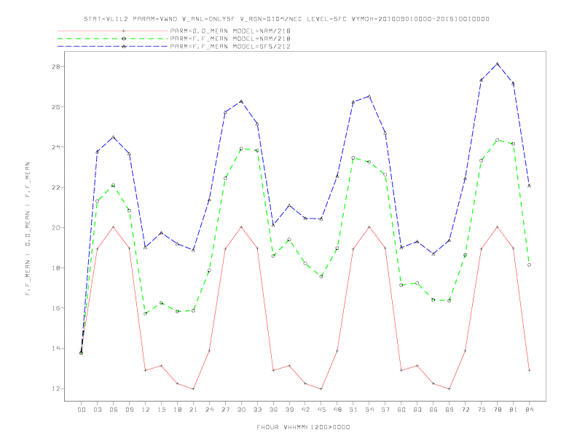Click the x-axis tick label 39
This screenshot has width=577, height=446.
click(290, 410)
